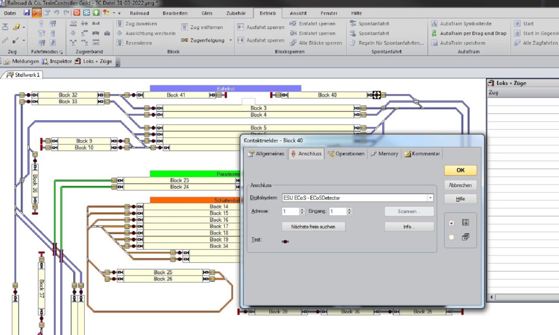559x335 pixels.
Task: Open the Allgemeines tab in dialog
Action: pos(266,154)
